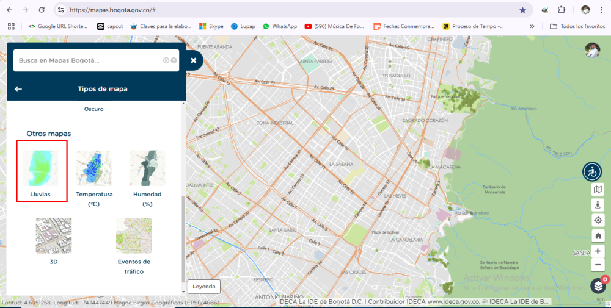
Task: Return to the home map extent
Action: 598,235
